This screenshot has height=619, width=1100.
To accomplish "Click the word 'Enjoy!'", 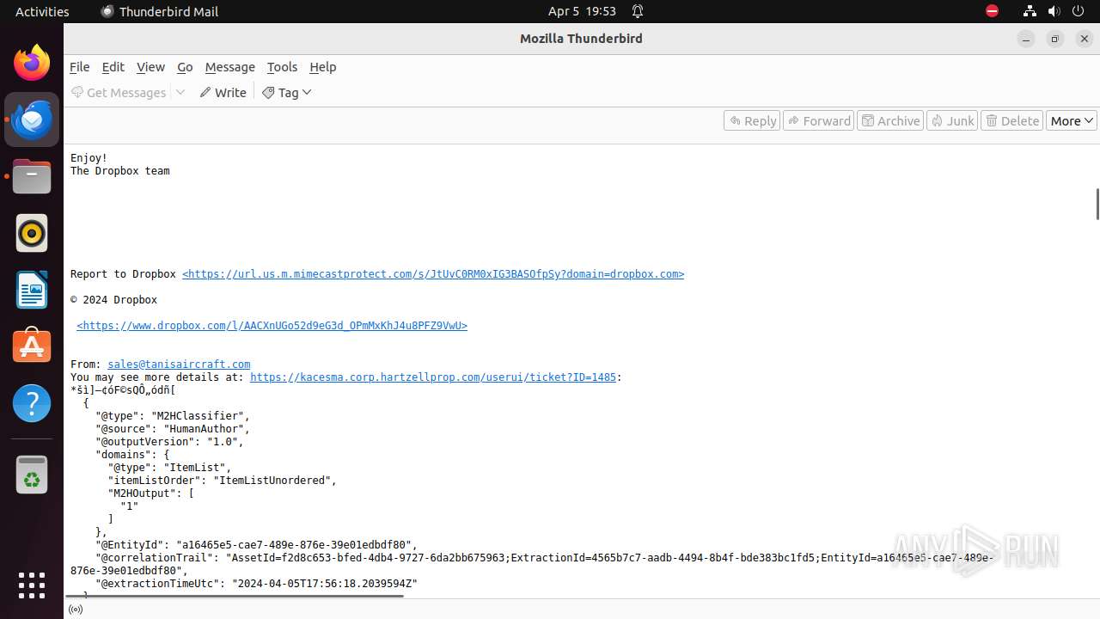I will point(89,158).
